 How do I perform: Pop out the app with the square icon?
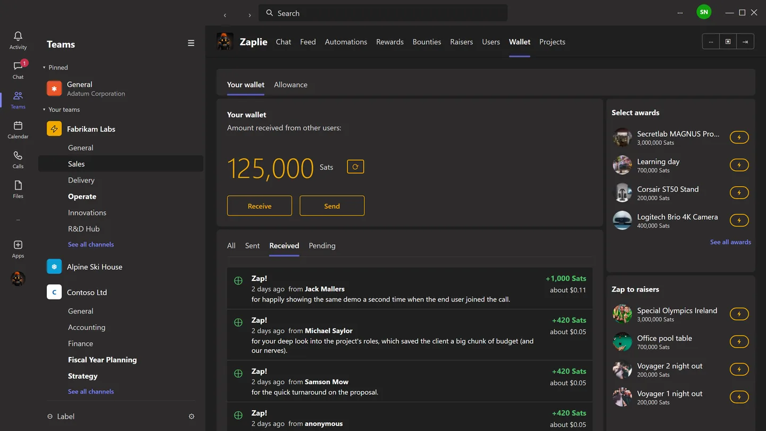728,42
